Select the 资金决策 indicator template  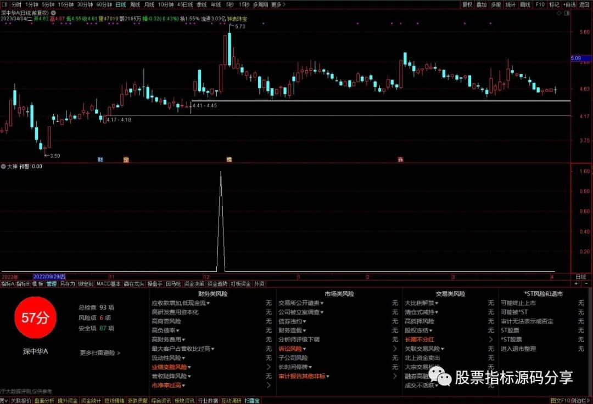[194, 283]
